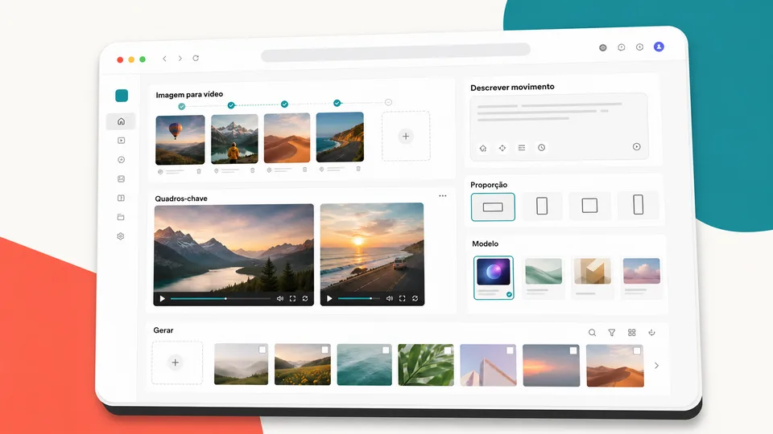Delete the hot air balloon image
The height and width of the screenshot is (434, 773).
[x=199, y=171]
